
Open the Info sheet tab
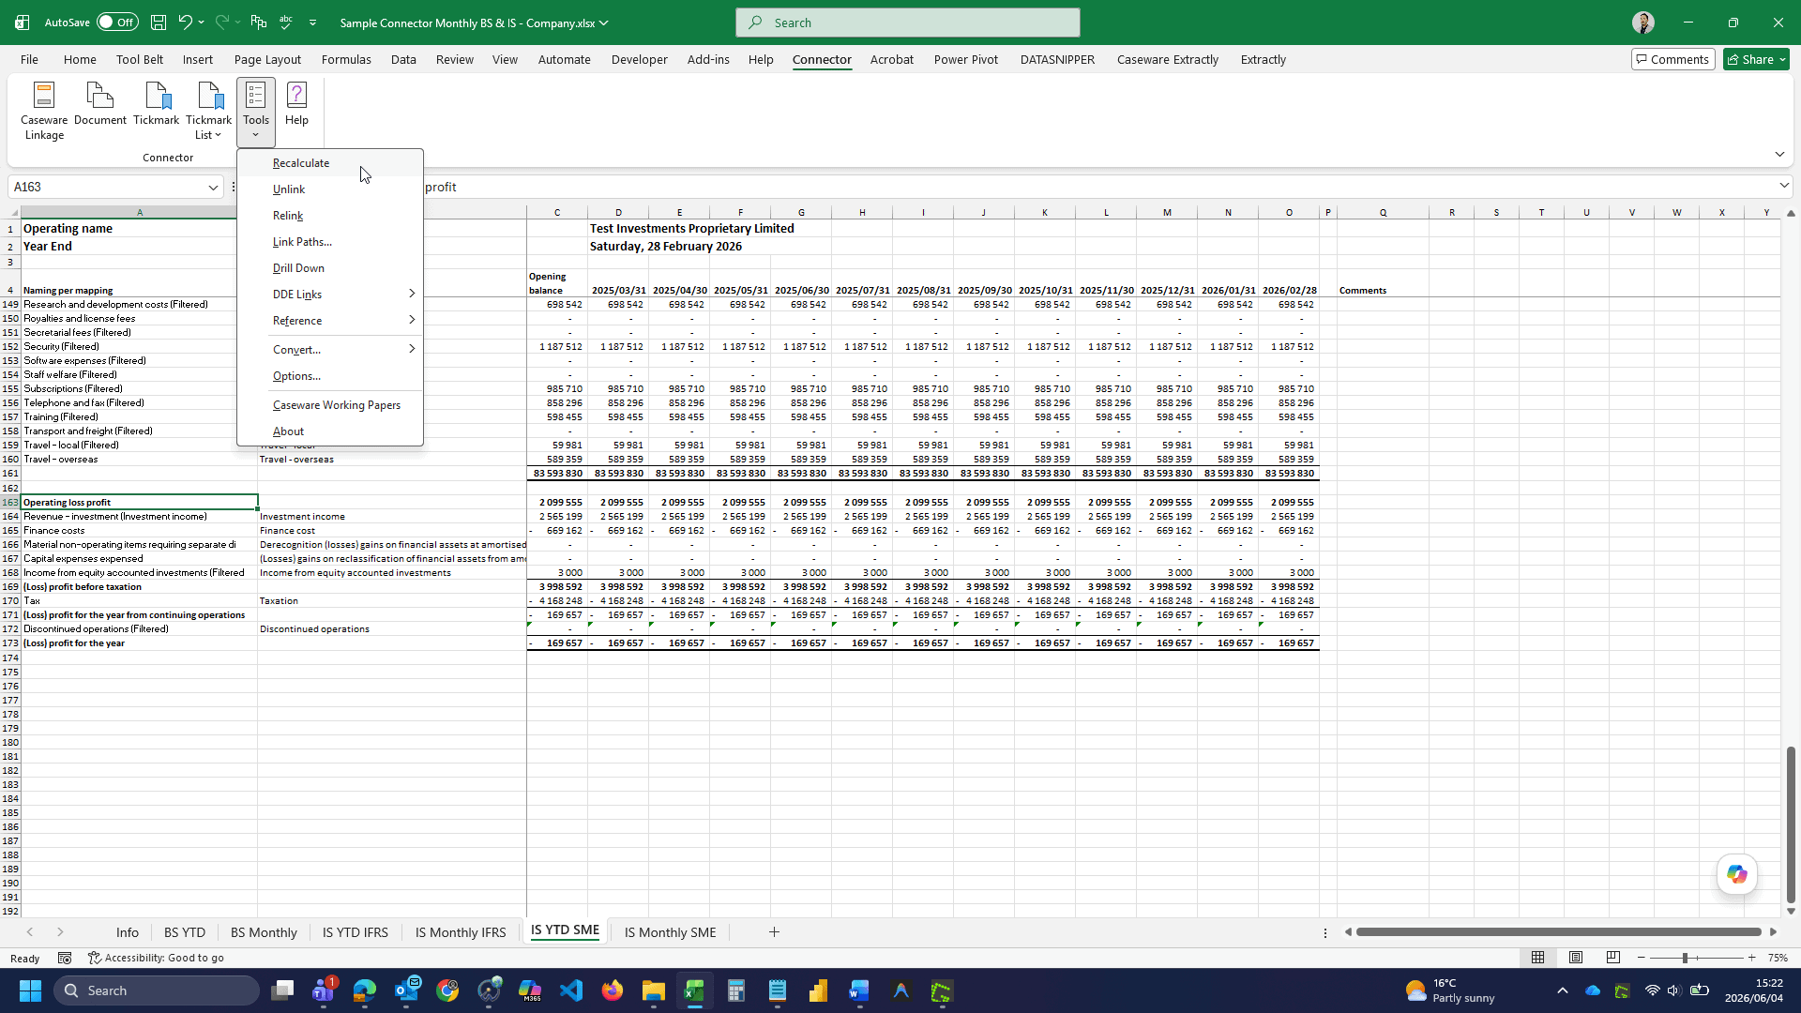pos(128,931)
